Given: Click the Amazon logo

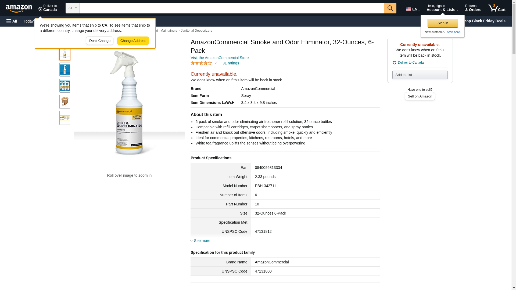Looking at the screenshot, I should click(19, 8).
